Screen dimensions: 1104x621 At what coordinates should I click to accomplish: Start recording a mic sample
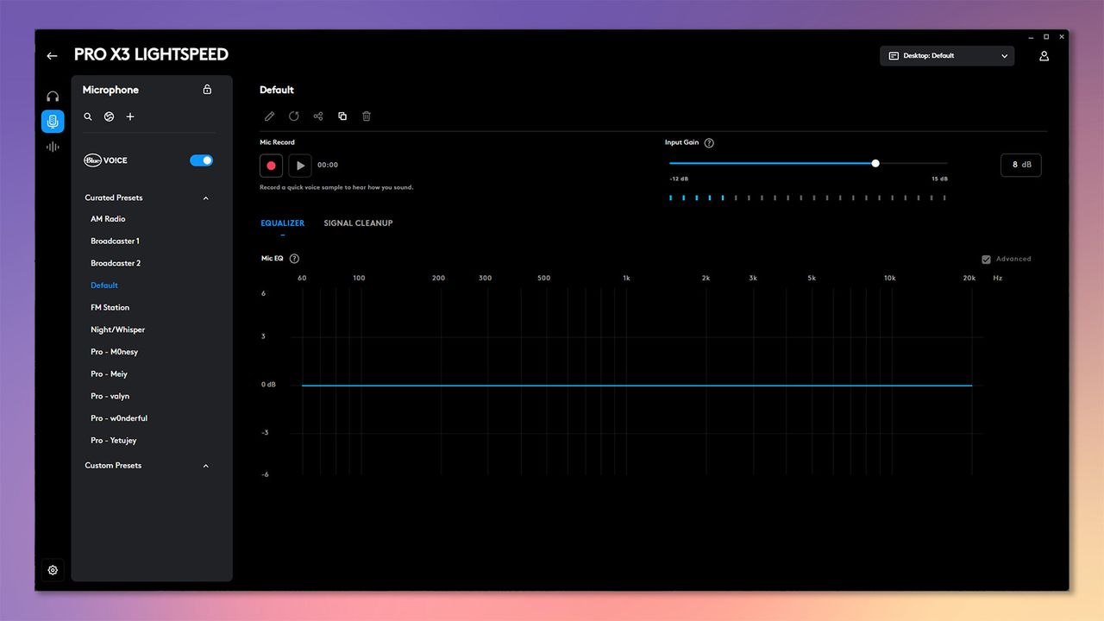tap(271, 166)
